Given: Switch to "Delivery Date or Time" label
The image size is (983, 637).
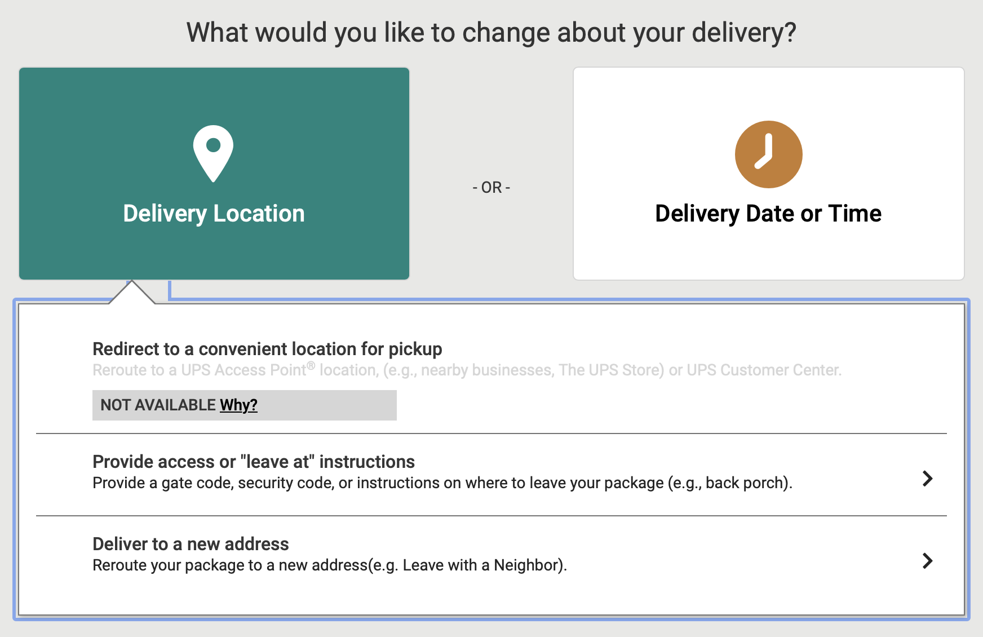Looking at the screenshot, I should [x=768, y=214].
